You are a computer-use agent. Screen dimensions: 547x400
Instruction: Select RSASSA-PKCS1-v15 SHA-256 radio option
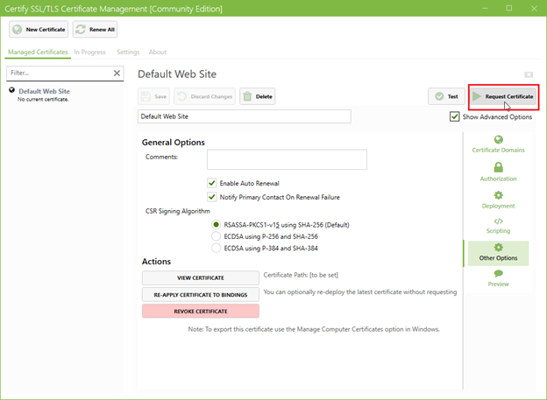pos(216,225)
